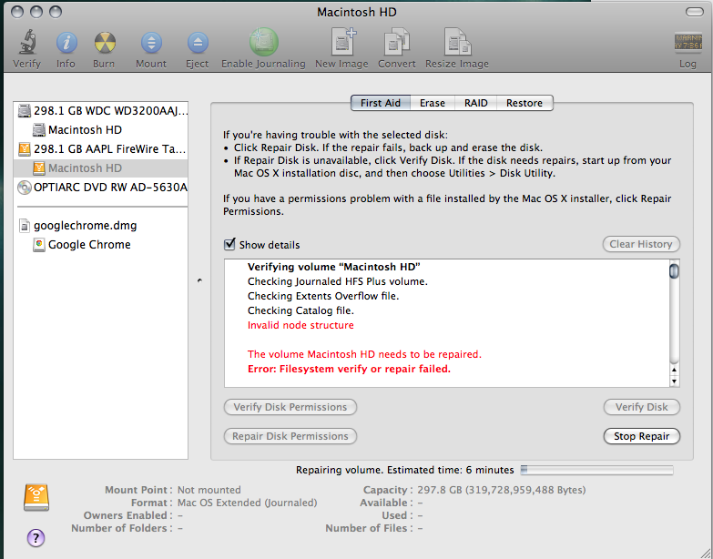Select the 298.1 GB WDC WD3200AAJ disk

tap(101, 110)
